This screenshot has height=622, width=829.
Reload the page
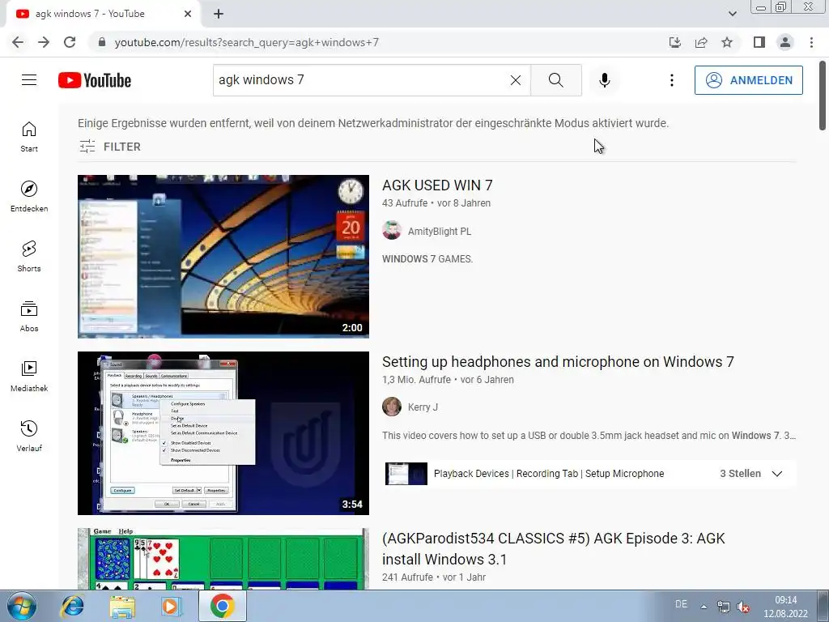70,42
